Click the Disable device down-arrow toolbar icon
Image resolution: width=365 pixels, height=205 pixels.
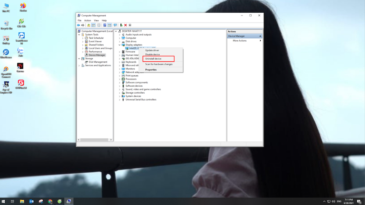[130, 25]
